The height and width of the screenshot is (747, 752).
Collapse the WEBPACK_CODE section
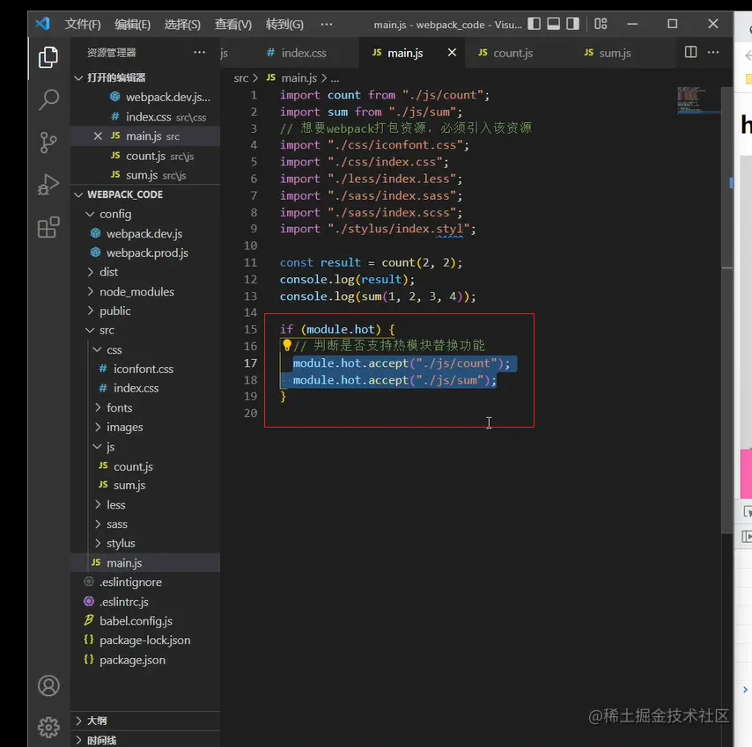tap(144, 194)
